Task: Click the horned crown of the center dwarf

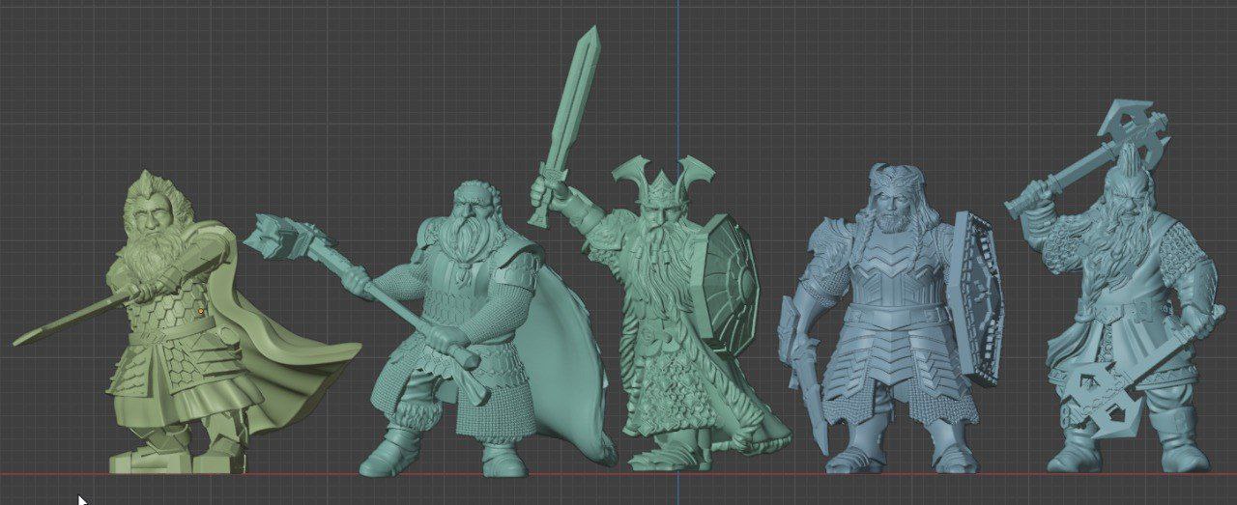Action: (663, 179)
